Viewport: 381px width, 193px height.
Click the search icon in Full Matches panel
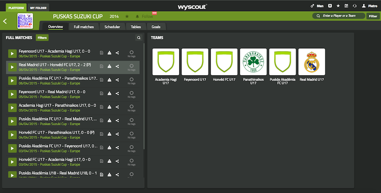[138, 38]
